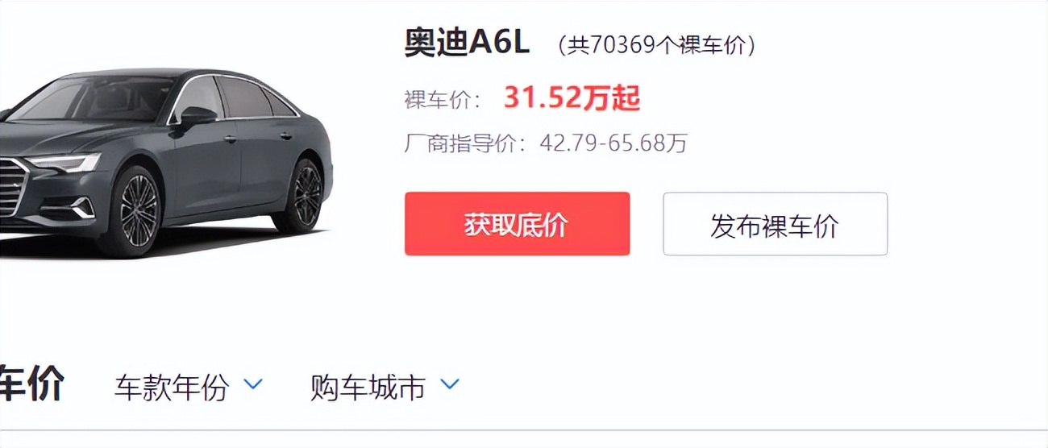Open the 购车城市 filter dropdown
The height and width of the screenshot is (448, 1048).
[x=385, y=388]
